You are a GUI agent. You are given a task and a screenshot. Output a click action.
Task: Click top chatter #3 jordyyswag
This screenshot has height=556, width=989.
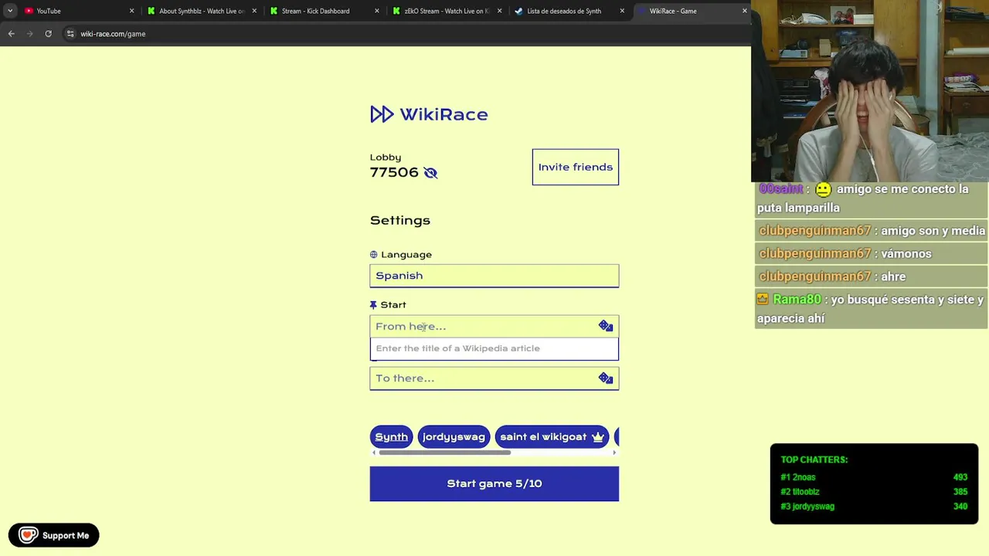coord(807,507)
